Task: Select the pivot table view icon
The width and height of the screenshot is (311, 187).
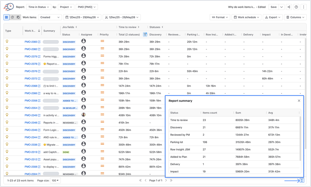Action: pos(18,17)
